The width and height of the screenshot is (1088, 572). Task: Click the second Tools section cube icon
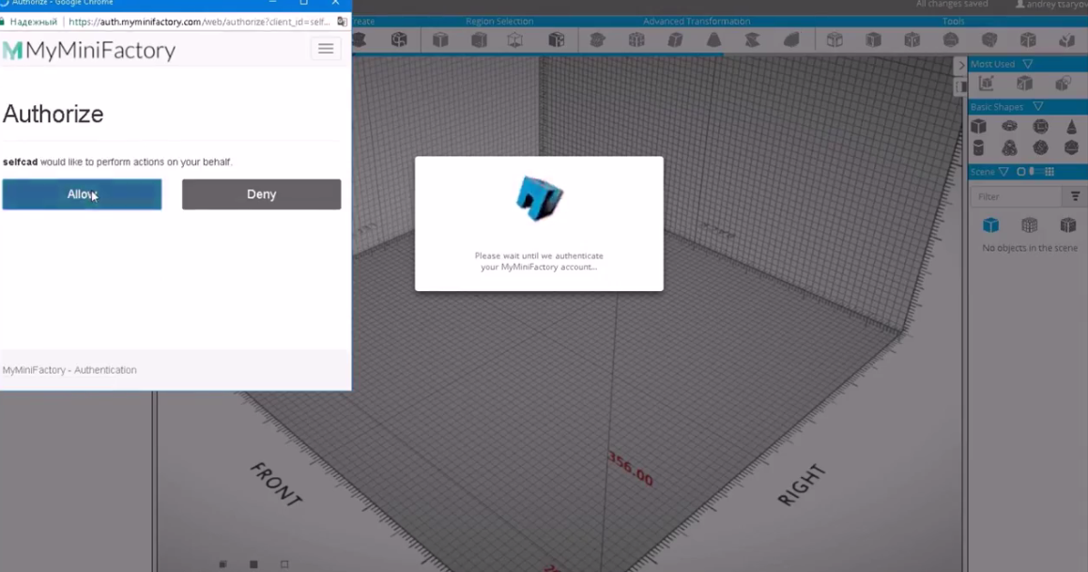click(874, 39)
